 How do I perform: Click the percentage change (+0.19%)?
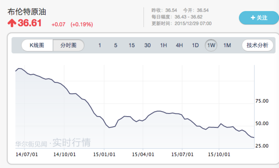pos(82,24)
